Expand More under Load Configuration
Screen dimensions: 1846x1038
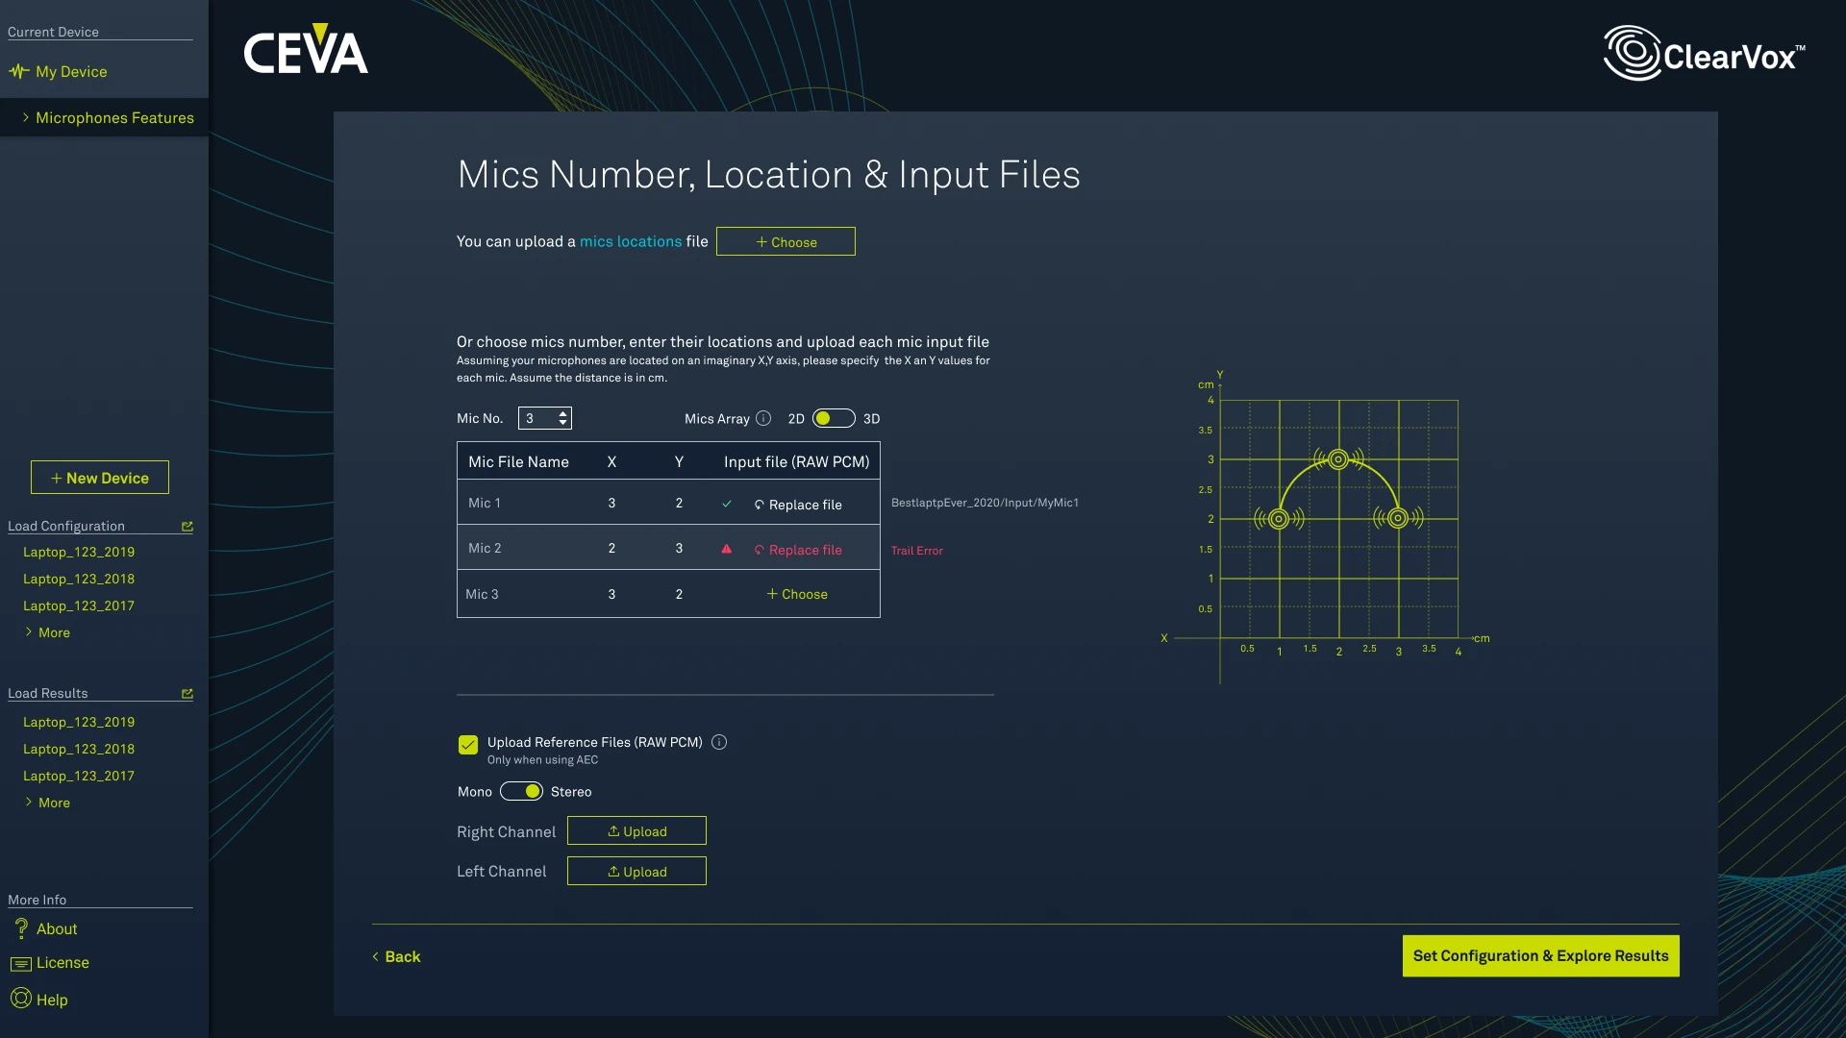[54, 632]
